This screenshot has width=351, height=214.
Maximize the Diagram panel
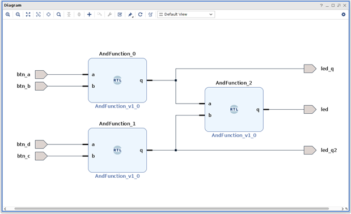pos(333,5)
